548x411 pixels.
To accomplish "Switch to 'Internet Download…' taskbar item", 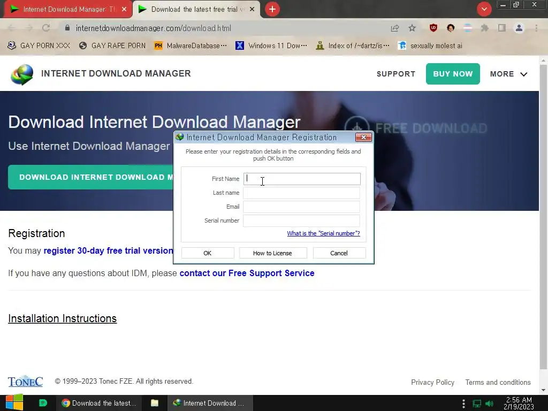I will 210,403.
